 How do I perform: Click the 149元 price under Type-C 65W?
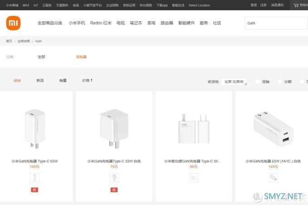click(34, 167)
